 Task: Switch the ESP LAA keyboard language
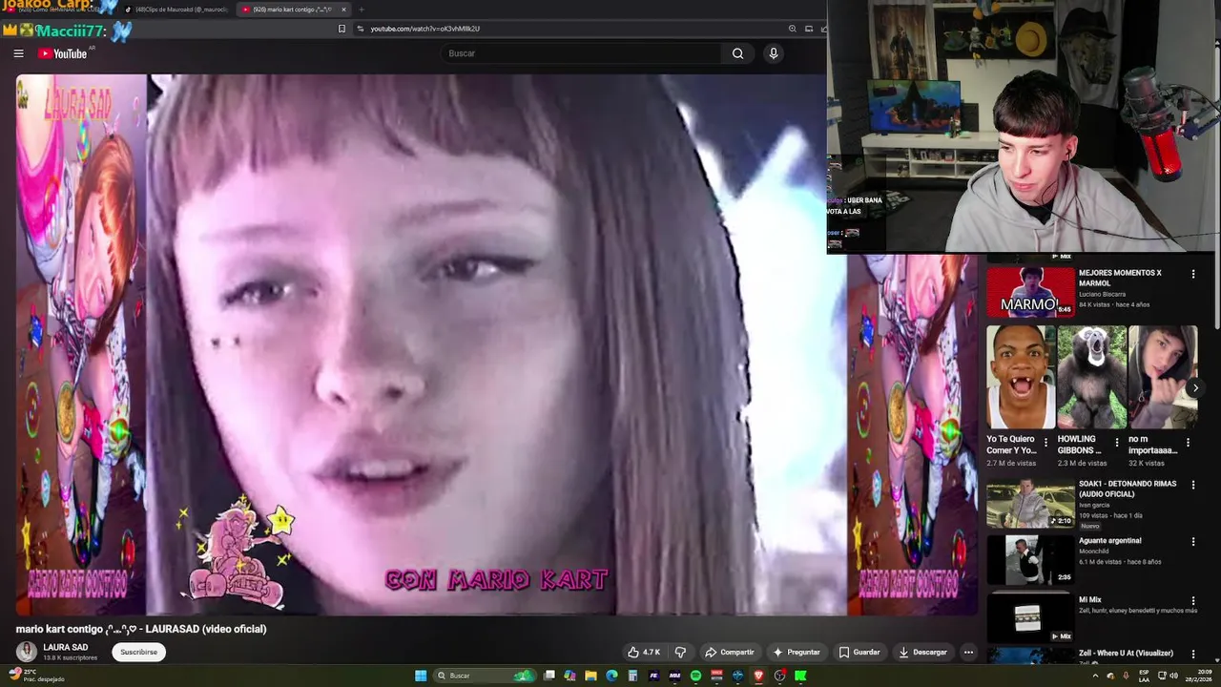point(1144,676)
